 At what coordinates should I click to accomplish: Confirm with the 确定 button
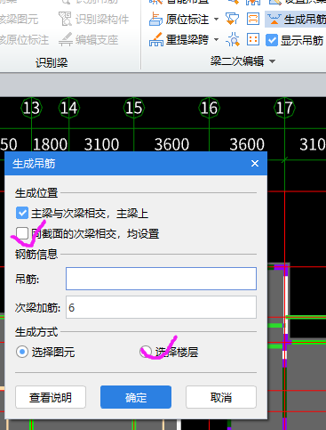136,397
